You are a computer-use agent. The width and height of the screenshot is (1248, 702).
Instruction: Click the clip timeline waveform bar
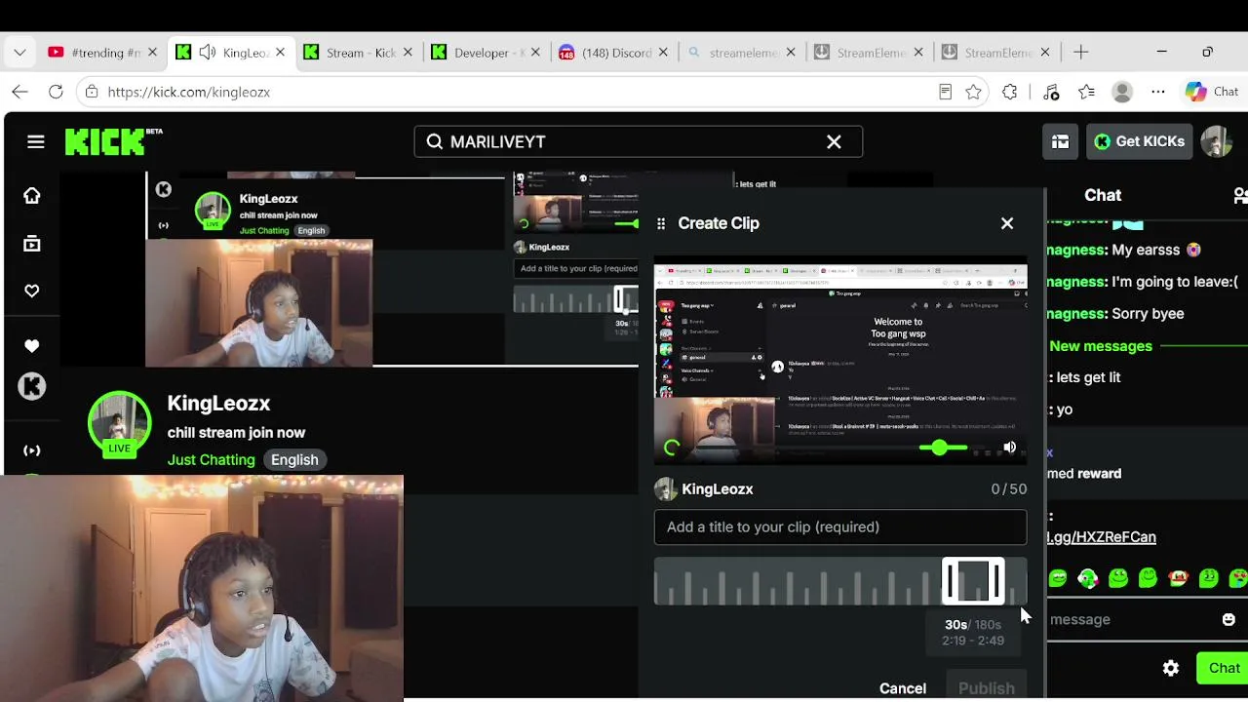pos(840,581)
